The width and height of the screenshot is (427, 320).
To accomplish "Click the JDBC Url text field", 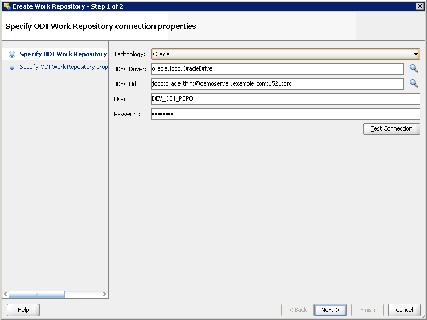I will pos(277,83).
